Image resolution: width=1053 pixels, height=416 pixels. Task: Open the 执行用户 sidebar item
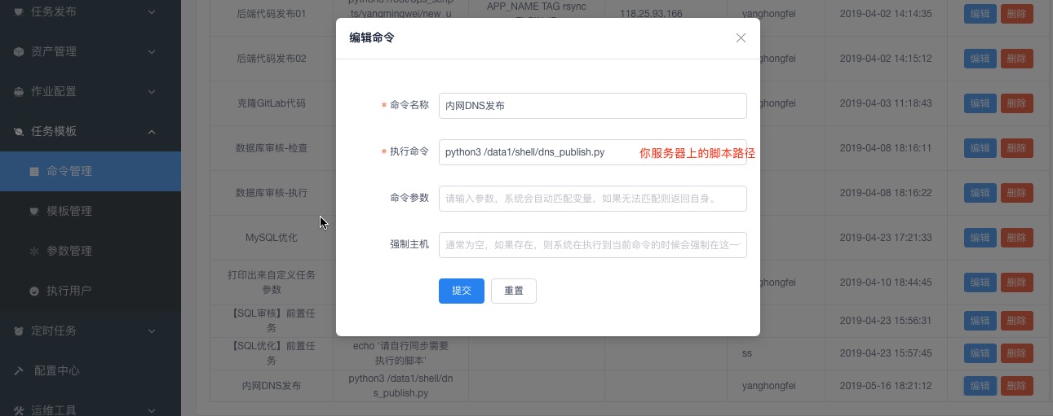click(x=90, y=291)
